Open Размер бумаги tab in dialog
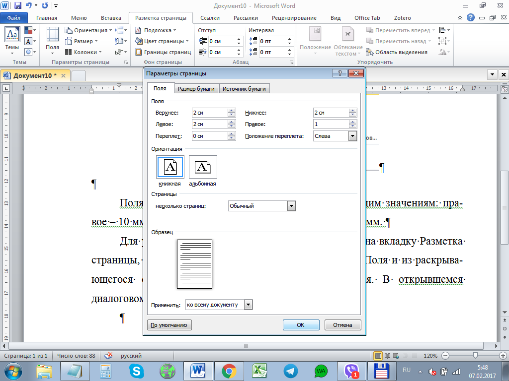 point(196,88)
